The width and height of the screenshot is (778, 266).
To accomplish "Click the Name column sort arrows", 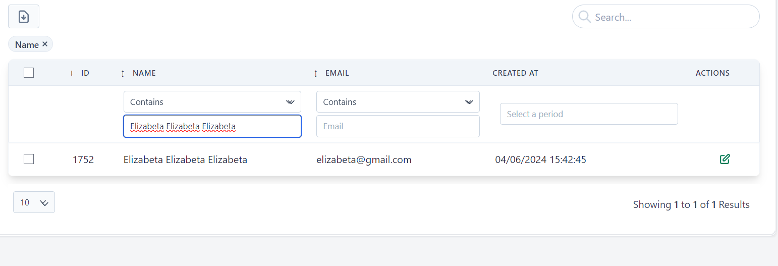I will (123, 73).
